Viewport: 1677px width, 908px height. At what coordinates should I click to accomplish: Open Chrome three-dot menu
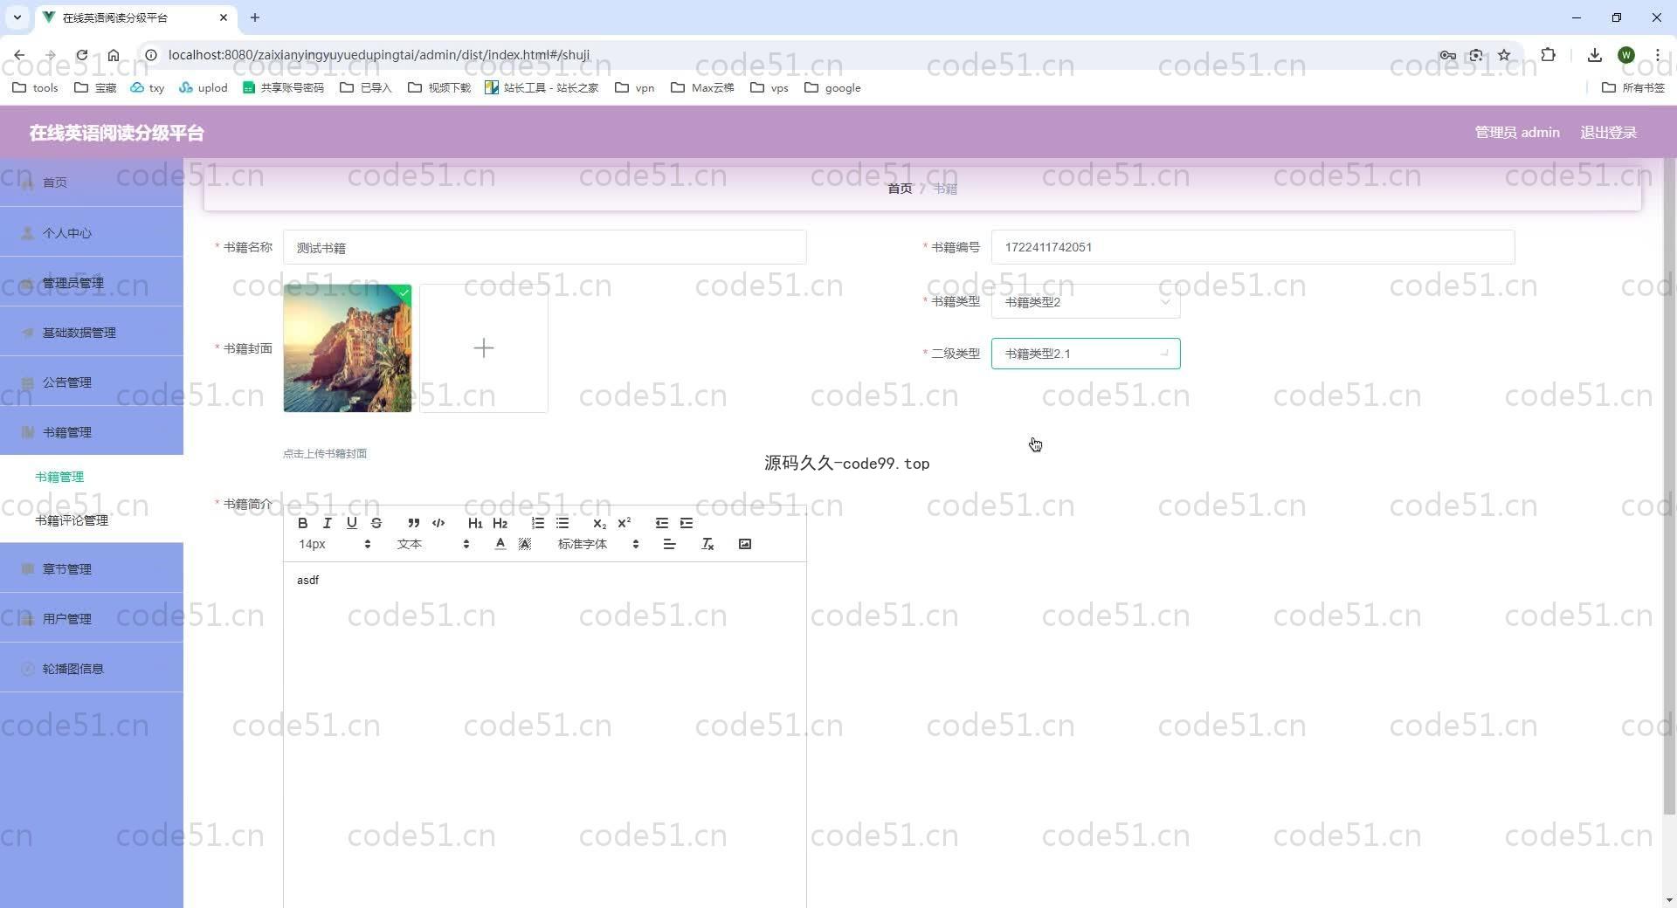(1657, 55)
